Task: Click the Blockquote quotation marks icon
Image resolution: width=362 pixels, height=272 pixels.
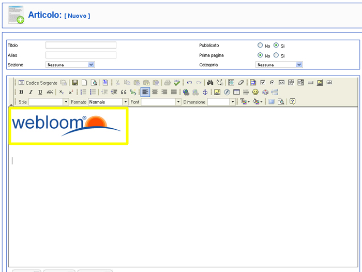Action: coord(124,92)
